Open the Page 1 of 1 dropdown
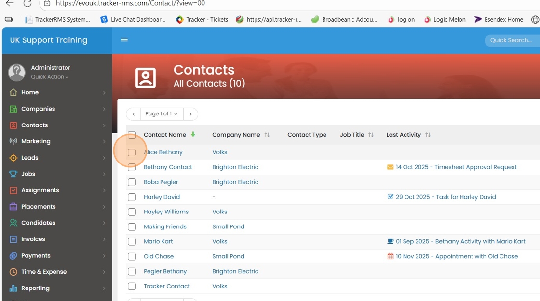Viewport: 540px width, 301px height. [162, 114]
